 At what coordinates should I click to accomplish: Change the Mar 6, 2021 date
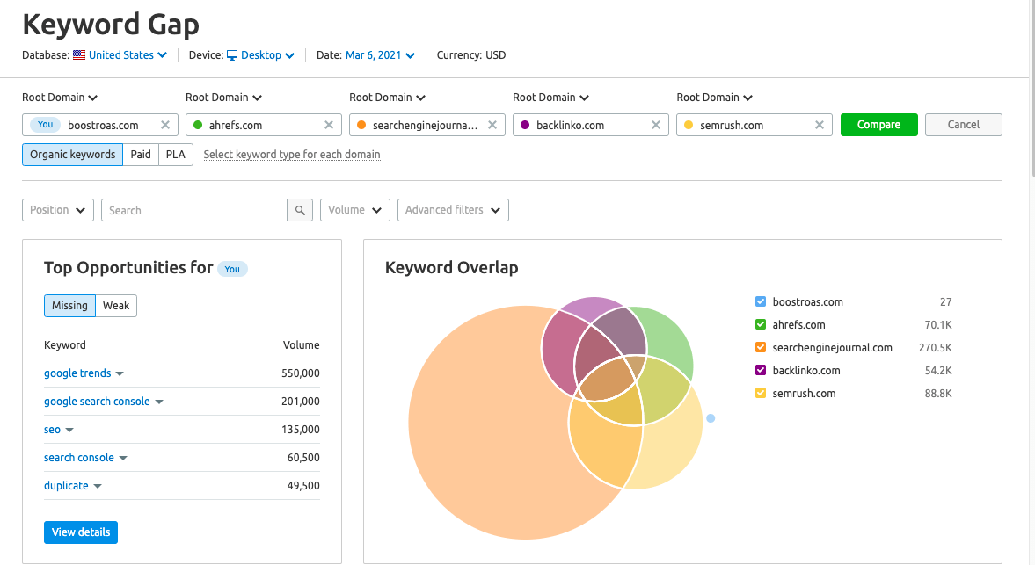380,55
